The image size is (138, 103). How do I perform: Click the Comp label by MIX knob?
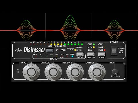[118, 76]
